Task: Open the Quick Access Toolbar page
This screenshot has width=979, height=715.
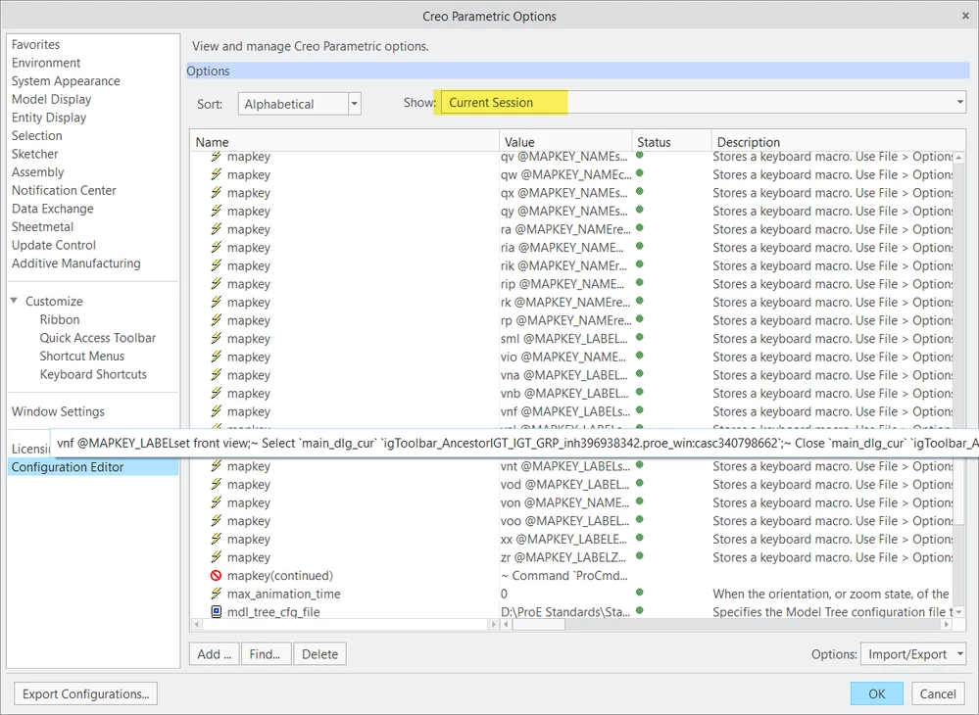Action: [x=97, y=338]
